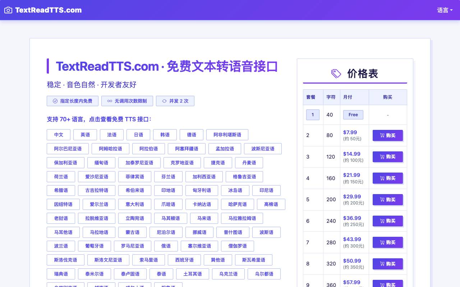Go to the 爱沙尼亚语 TTS page
The image size is (460, 287).
pos(97,177)
